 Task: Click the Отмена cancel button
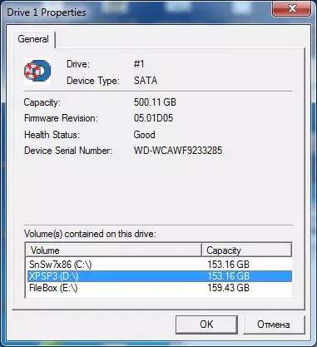(x=274, y=325)
